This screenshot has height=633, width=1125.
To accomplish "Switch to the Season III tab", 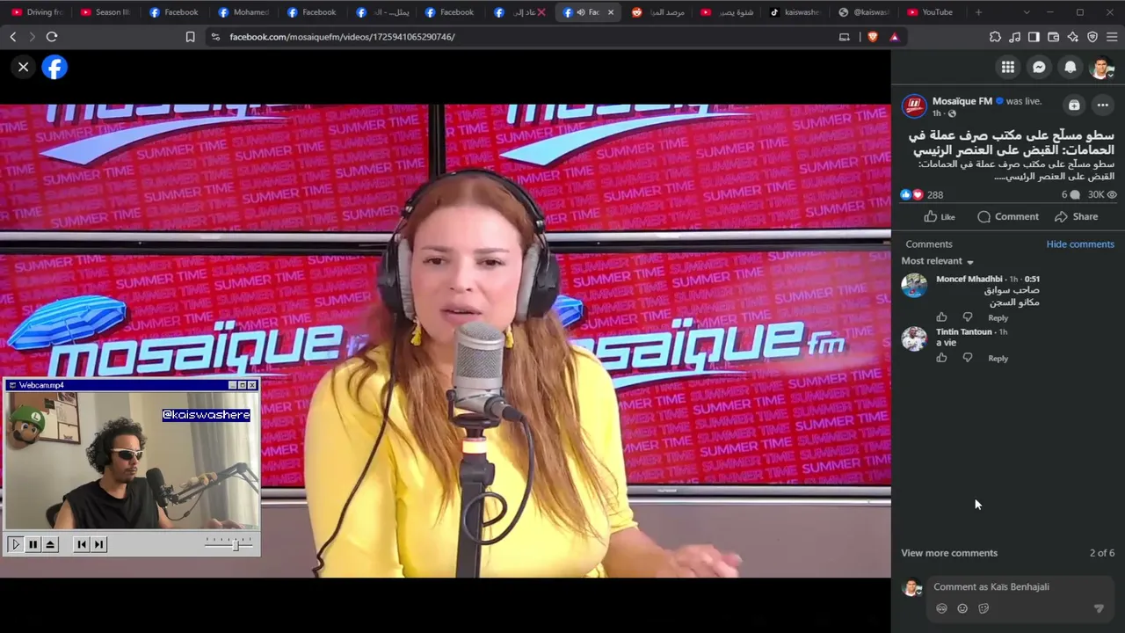I will pyautogui.click(x=105, y=12).
